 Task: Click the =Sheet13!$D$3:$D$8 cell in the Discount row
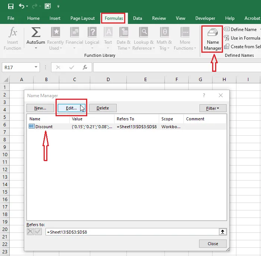pos(137,127)
